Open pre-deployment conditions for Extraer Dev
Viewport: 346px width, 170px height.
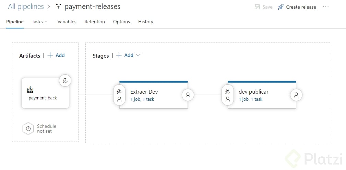119,95
